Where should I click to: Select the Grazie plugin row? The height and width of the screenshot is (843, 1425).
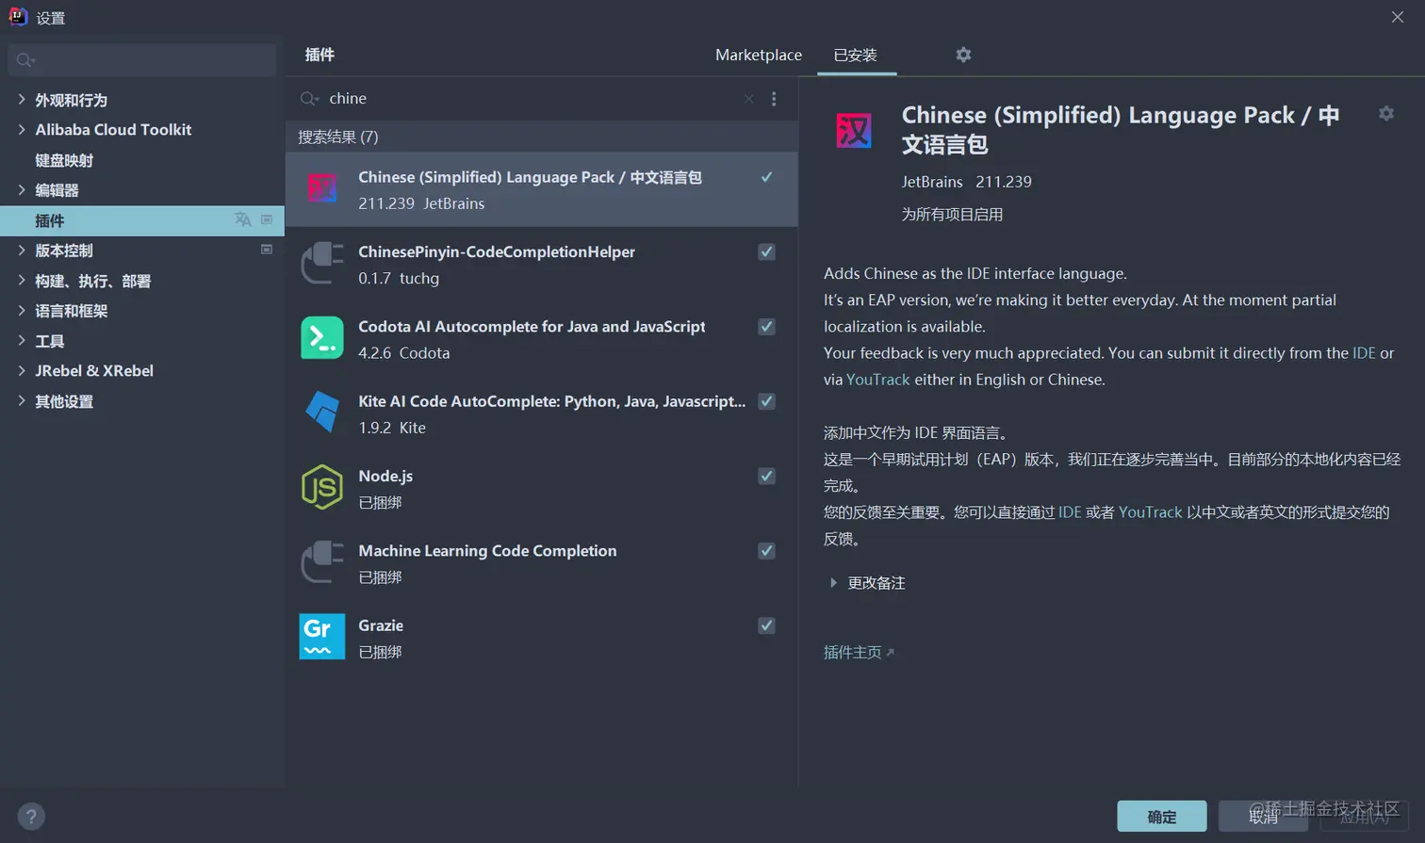coord(542,638)
